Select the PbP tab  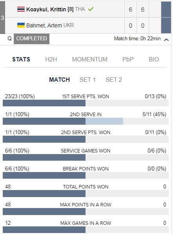coord(128,59)
